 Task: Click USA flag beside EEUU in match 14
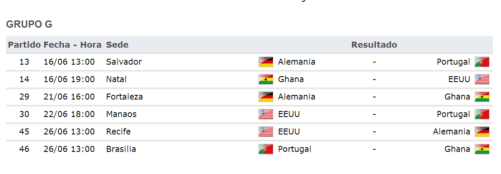pyautogui.click(x=482, y=79)
